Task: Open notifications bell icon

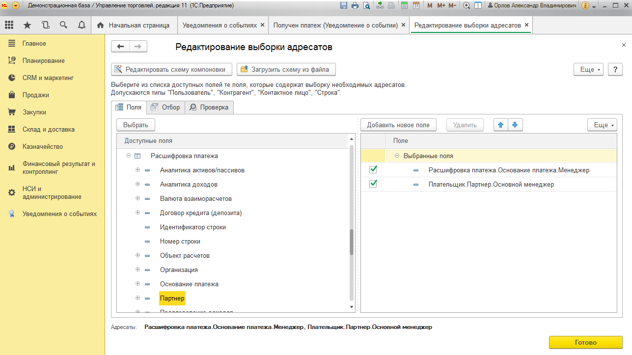Action: coord(82,25)
